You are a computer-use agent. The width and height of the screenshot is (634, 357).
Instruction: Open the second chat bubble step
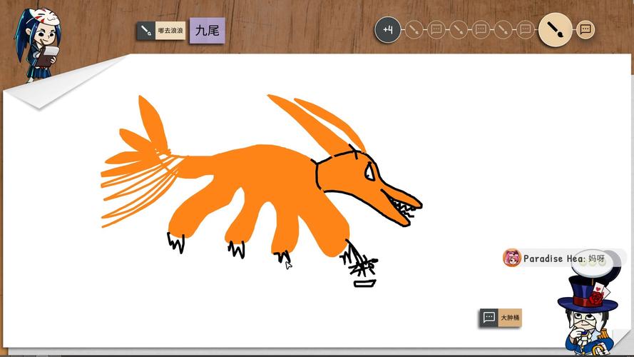coord(481,30)
